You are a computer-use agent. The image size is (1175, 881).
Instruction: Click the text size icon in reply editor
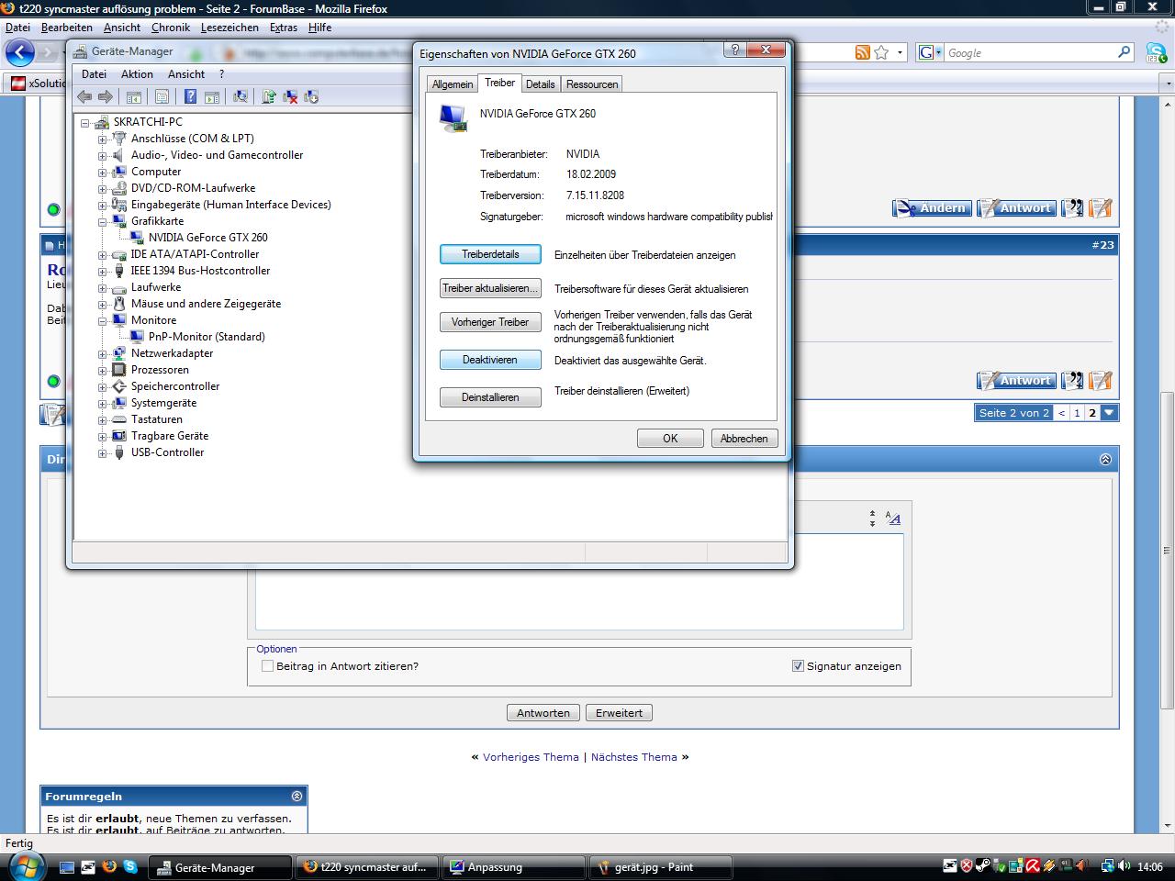click(x=893, y=519)
